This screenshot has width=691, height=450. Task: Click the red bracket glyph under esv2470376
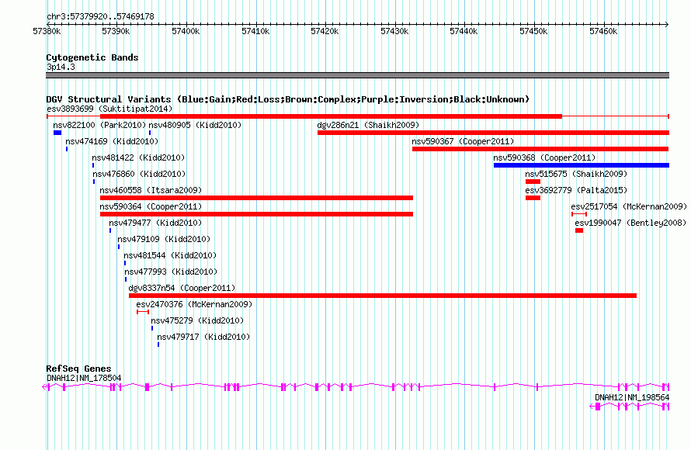pos(143,312)
